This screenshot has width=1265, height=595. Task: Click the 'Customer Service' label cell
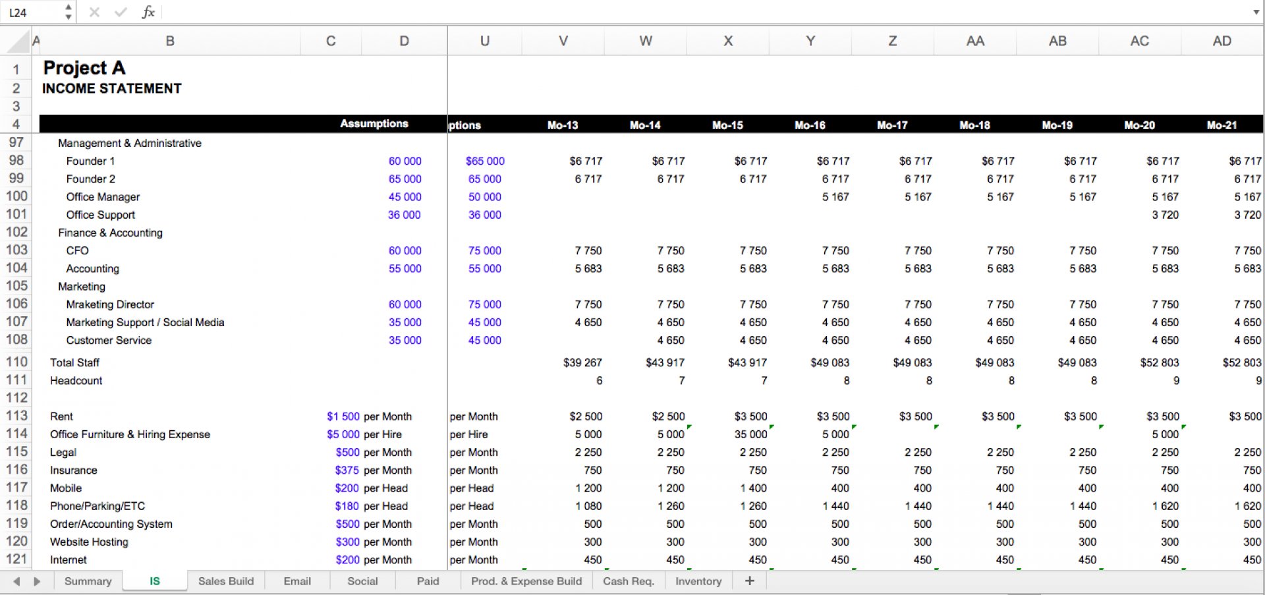pyautogui.click(x=109, y=340)
